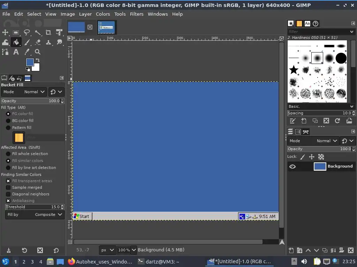Select the Color Picker tool
This screenshot has width=357, height=267.
tap(27, 52)
